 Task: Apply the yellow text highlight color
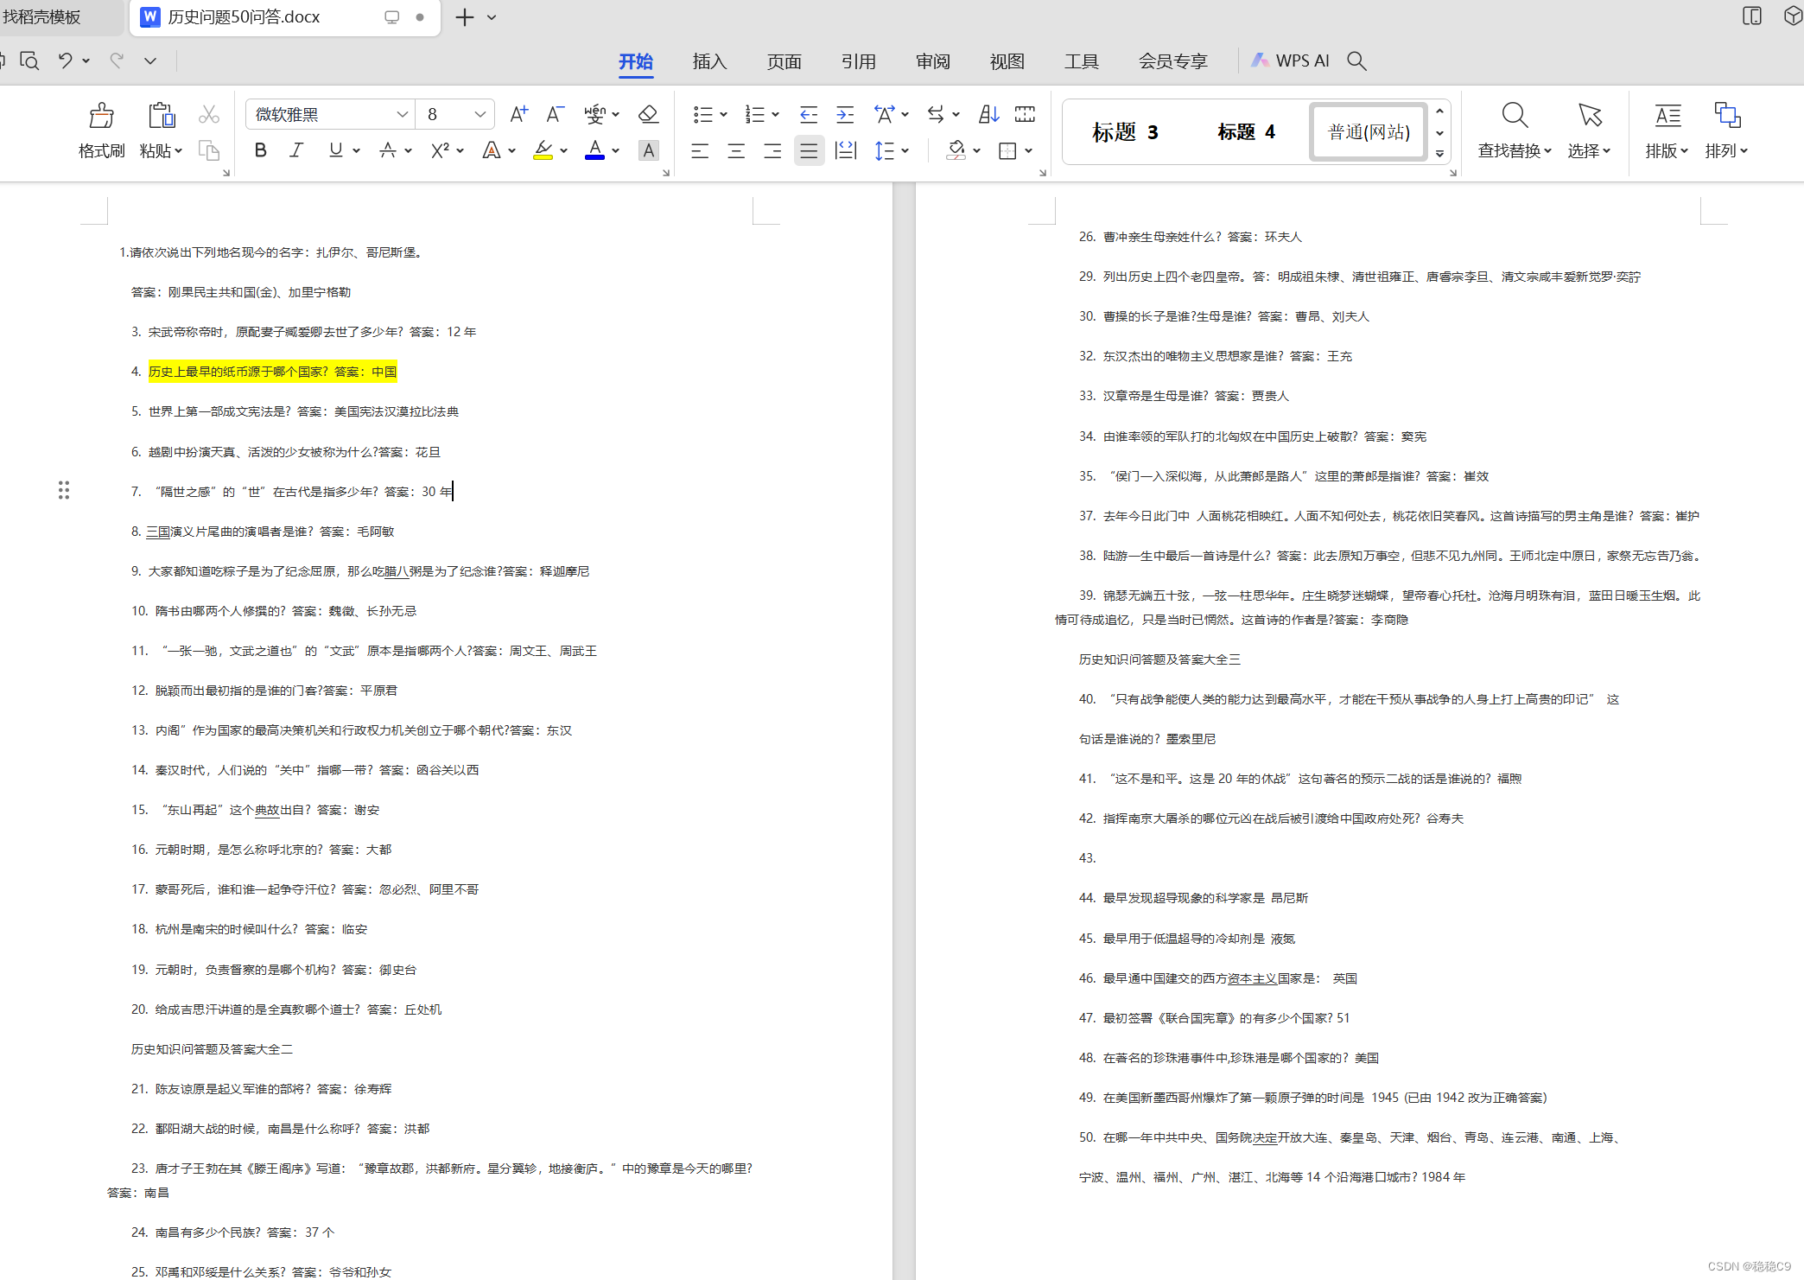(x=543, y=150)
